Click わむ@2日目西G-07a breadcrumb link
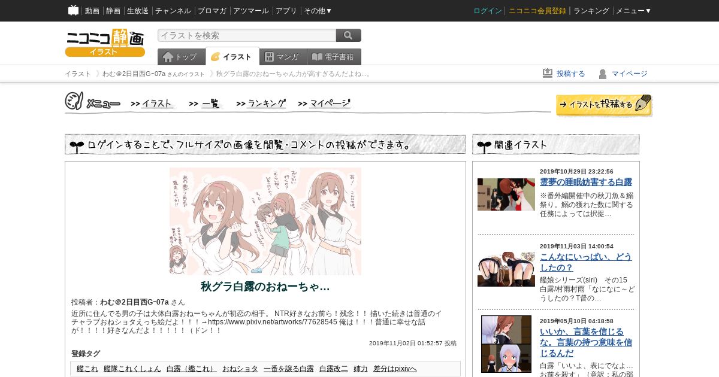The image size is (719, 377). pyautogui.click(x=134, y=74)
